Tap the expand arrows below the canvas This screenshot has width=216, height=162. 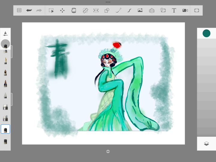108,151
